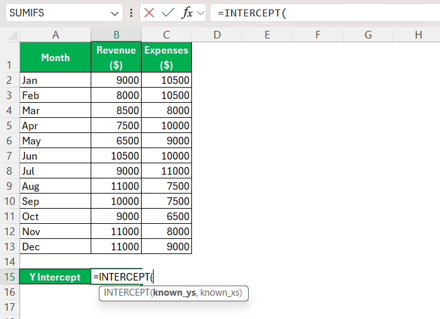
Task: Click the Revenue ($) header cell
Action: (116, 57)
